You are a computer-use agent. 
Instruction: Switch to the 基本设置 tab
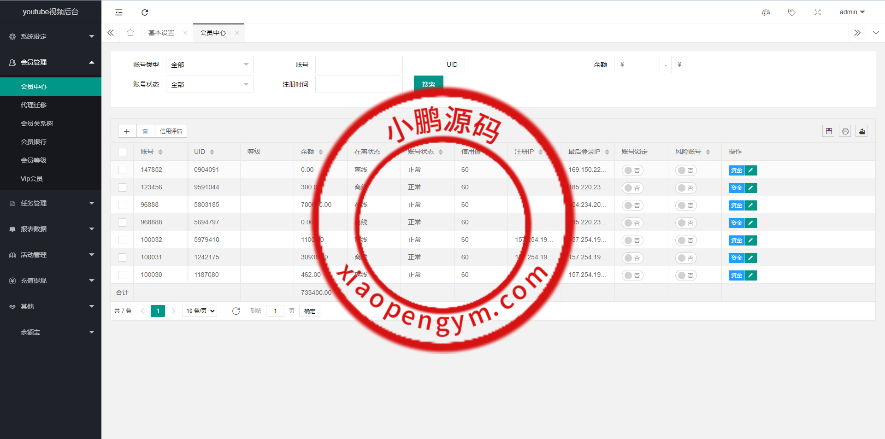click(161, 33)
